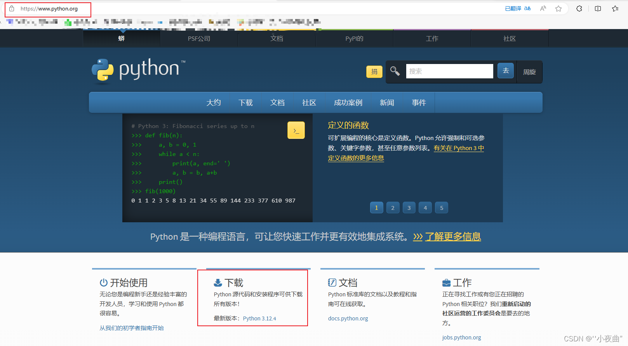Click the 定义的函数 slide title
The width and height of the screenshot is (628, 346).
click(x=348, y=125)
